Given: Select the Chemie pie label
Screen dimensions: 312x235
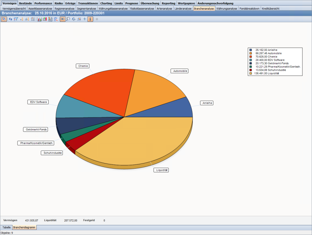Looking at the screenshot, I should pyautogui.click(x=83, y=66).
